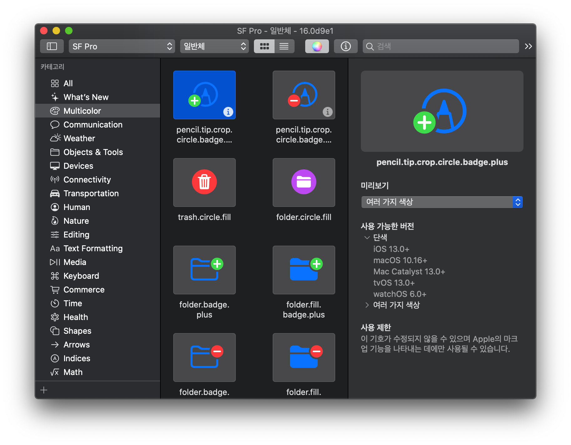Click info badge on the minus pencil symbol

tap(328, 112)
